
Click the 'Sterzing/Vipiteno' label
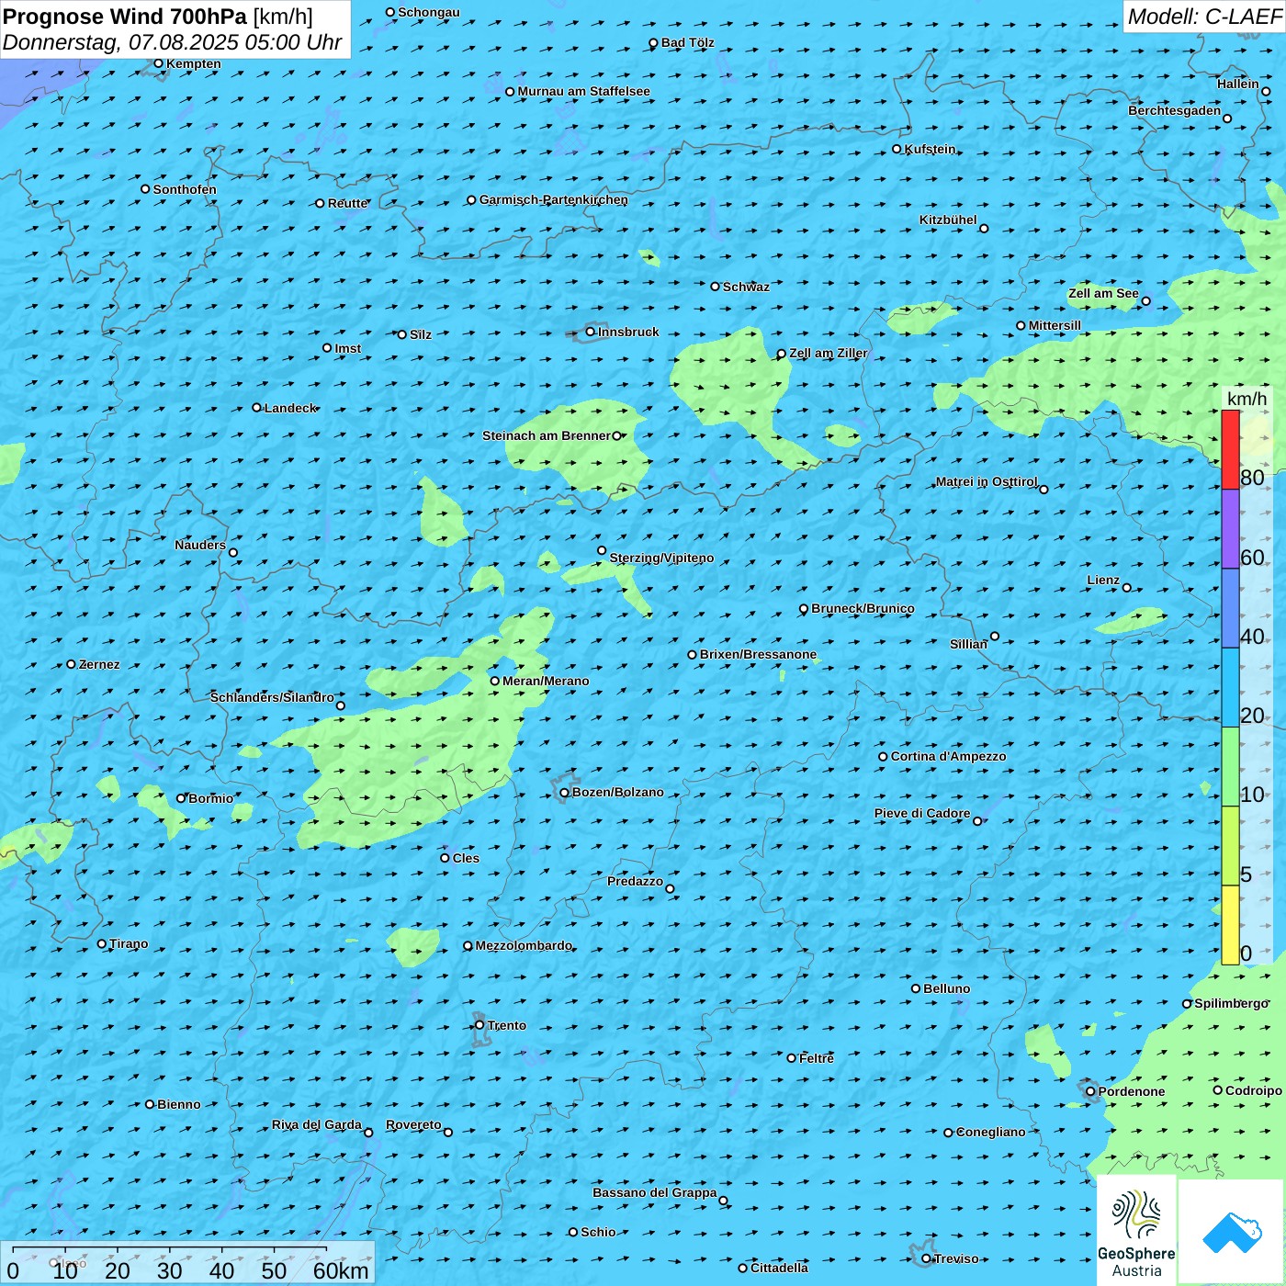coord(661,558)
